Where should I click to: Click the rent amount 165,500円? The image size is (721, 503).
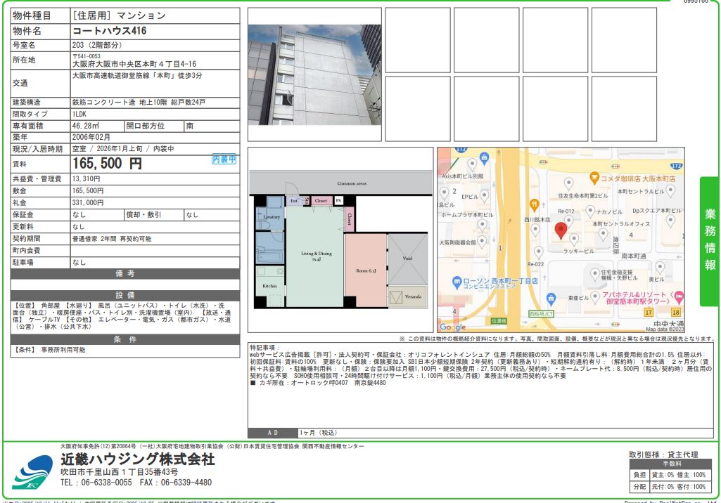[107, 164]
